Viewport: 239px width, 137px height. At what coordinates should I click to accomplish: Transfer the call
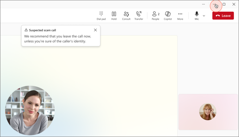click(139, 16)
